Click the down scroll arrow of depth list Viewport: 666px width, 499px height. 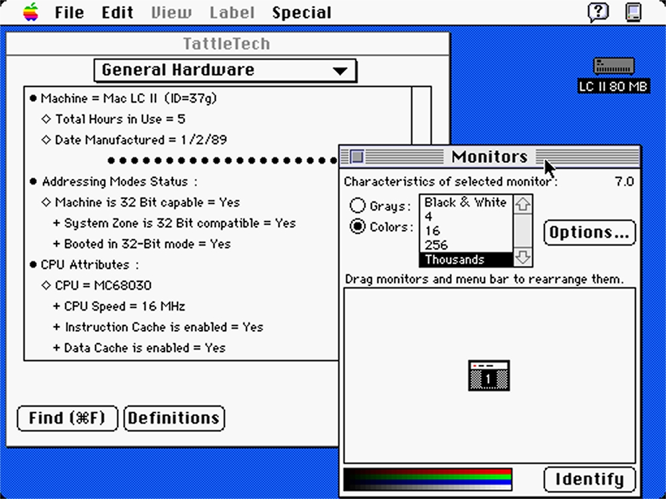(x=524, y=259)
